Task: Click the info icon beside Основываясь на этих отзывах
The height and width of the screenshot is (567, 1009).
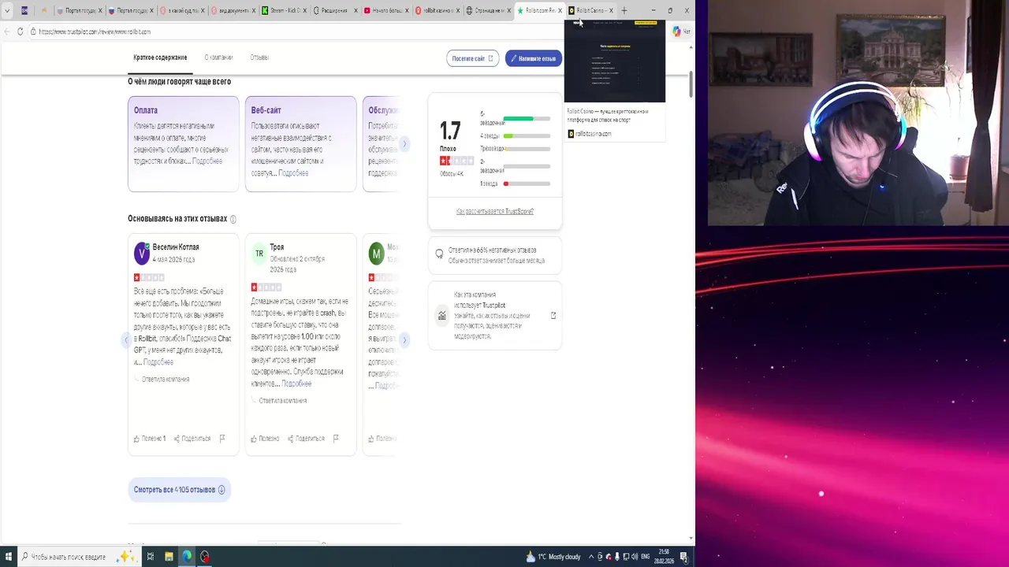Action: (233, 219)
